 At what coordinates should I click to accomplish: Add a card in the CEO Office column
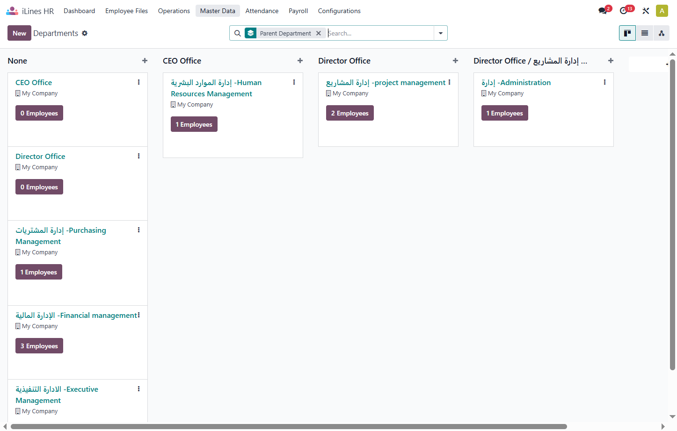[300, 61]
